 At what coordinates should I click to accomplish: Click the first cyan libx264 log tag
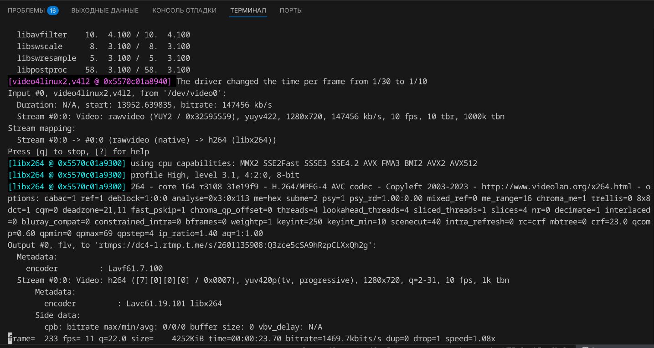pos(67,163)
